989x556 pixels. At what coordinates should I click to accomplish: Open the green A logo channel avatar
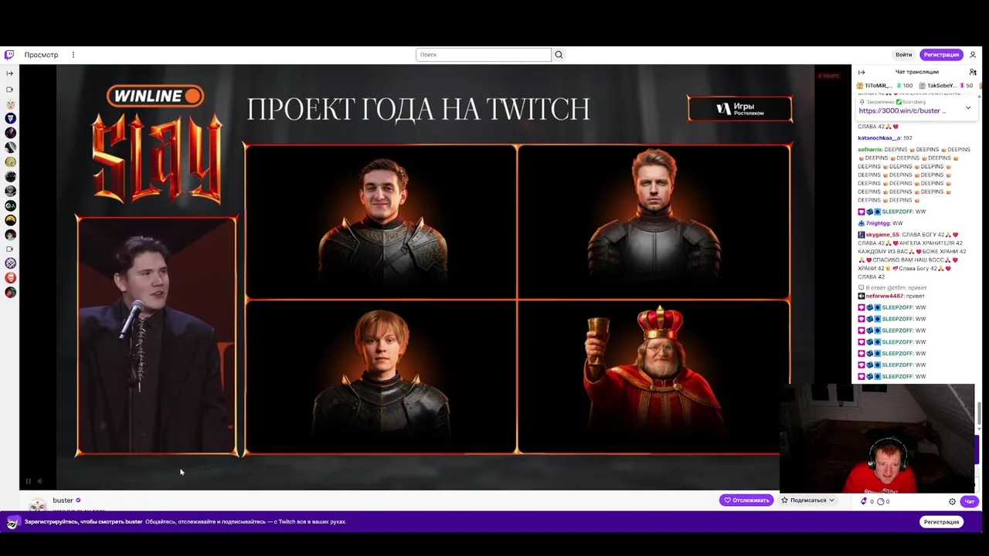[x=10, y=206]
